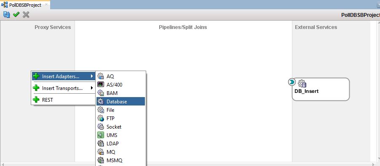The width and height of the screenshot is (380, 166).
Task: Open the Insert Adapters submenu
Action: pyautogui.click(x=64, y=76)
